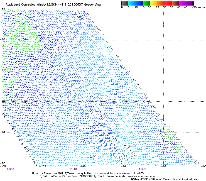Screen dimensions: 206x181
Task: Click the gray 0-5 knots color swatch
Action: click(x=125, y=3)
